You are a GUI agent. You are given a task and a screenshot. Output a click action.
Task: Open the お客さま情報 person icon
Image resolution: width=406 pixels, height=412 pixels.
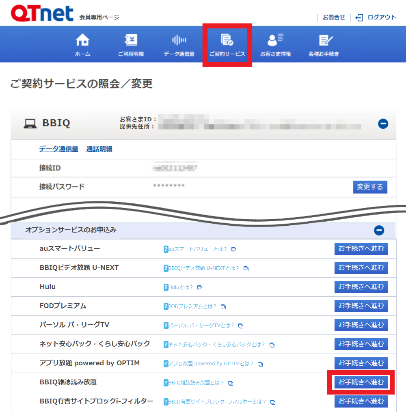coord(275,40)
